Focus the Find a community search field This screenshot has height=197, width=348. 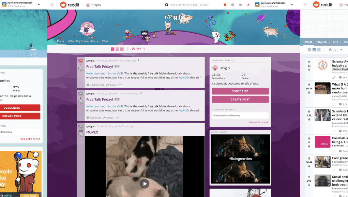(189, 5)
